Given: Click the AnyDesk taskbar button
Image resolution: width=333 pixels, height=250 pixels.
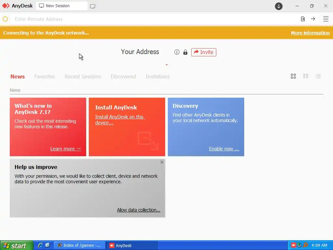Looking at the screenshot, I should tap(132, 245).
